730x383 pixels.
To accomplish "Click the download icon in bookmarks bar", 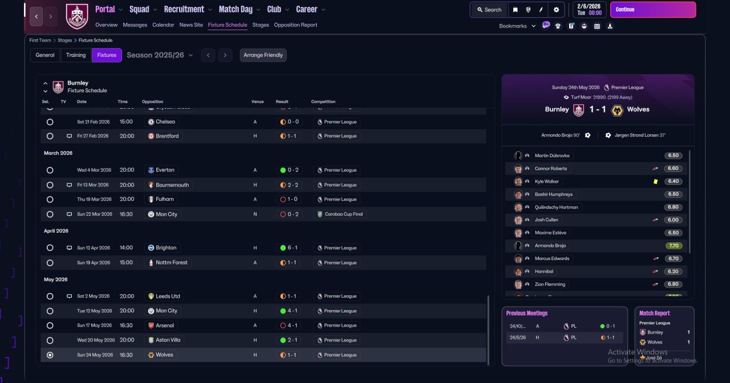I will 610,26.
